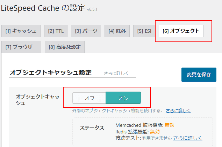The image size is (222, 147).
Task: Open the [8] 高度な設定 tab
Action: (65, 47)
